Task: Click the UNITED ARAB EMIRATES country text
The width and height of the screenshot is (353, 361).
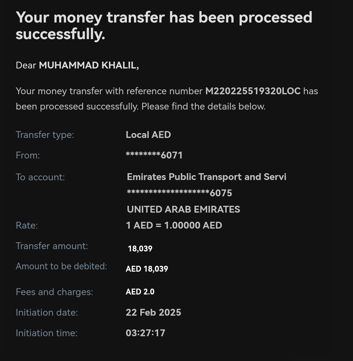Action: (x=183, y=209)
